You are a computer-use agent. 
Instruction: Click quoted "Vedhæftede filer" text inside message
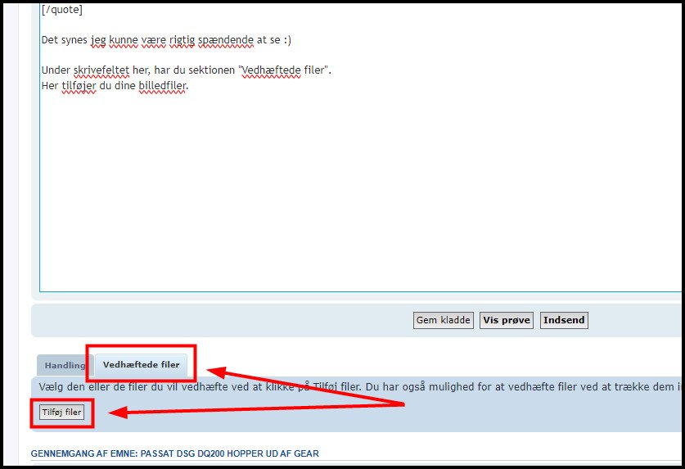coord(283,70)
